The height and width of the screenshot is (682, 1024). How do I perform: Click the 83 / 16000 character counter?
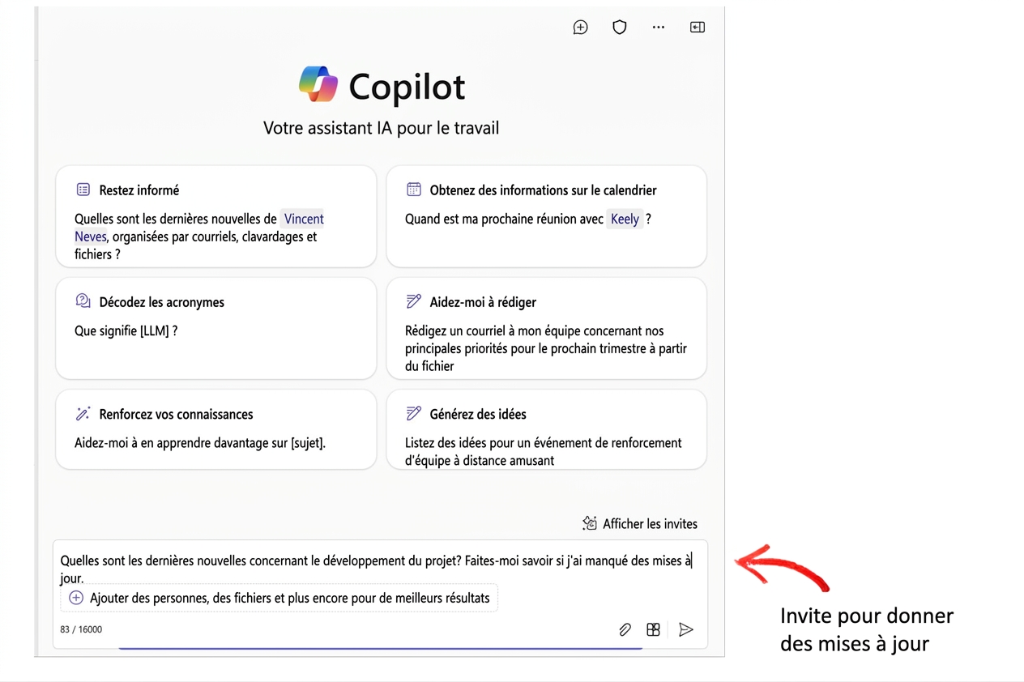point(81,629)
